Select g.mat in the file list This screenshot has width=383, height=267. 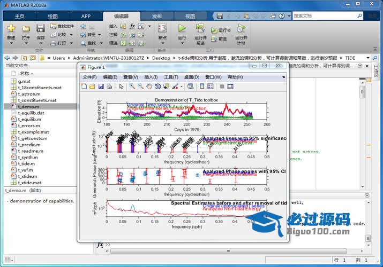point(40,81)
